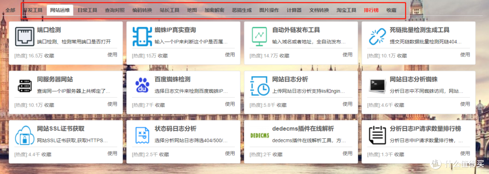Switch to the 编码转换 tab
The height and width of the screenshot is (174, 489).
(142, 10)
